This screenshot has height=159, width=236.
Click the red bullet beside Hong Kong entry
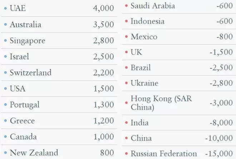click(x=127, y=103)
